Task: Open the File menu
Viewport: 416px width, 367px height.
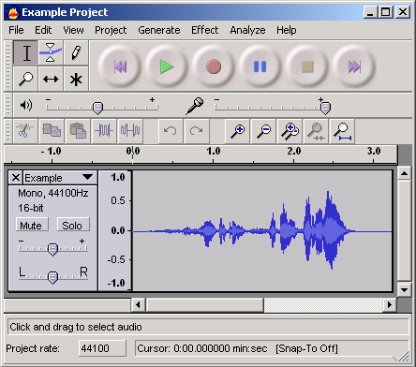Action: [x=16, y=30]
